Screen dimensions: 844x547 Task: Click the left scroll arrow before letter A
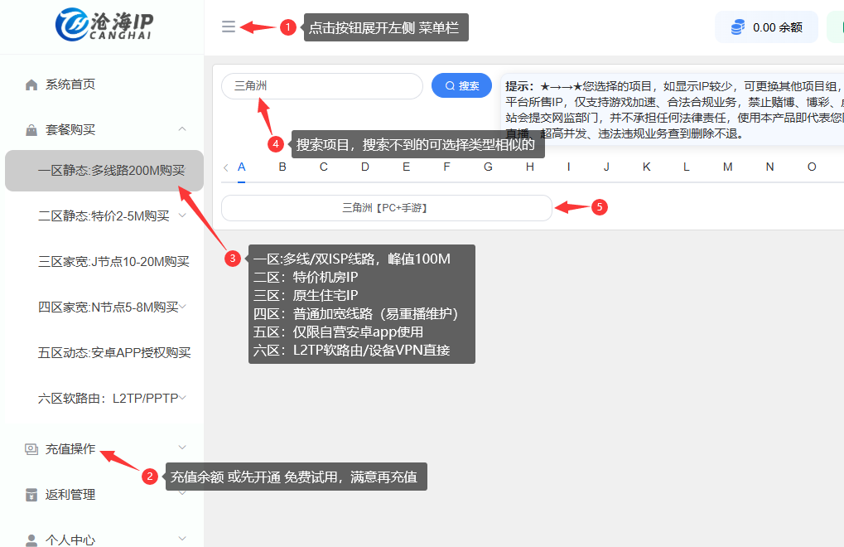point(225,167)
